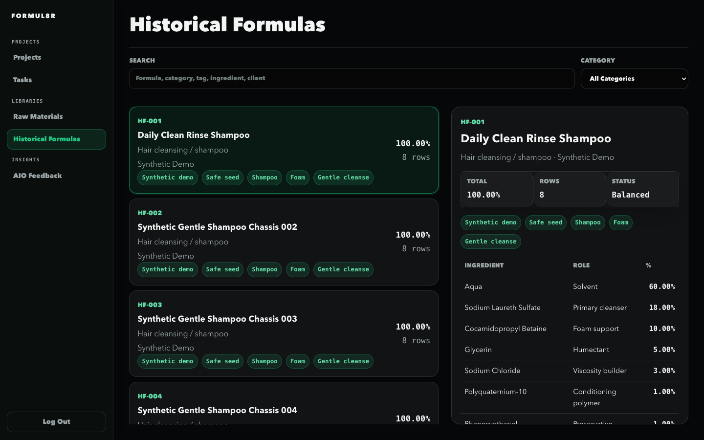Click Safe seed tag on HF-003 card
704x440 pixels.
coord(222,361)
